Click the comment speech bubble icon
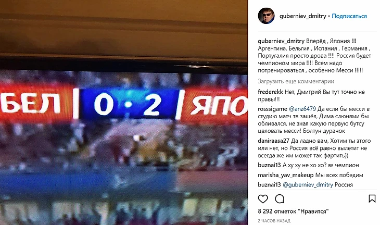 tap(280, 199)
